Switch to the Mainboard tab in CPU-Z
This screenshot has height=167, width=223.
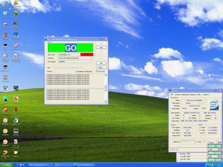(185, 95)
